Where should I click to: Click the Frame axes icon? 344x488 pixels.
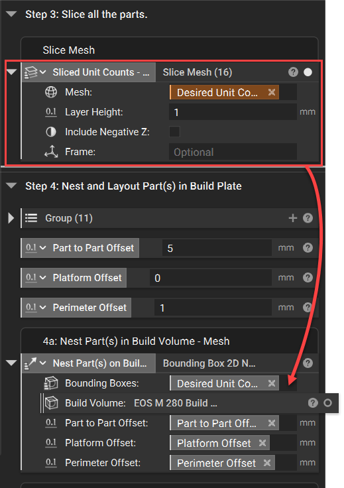tap(51, 152)
